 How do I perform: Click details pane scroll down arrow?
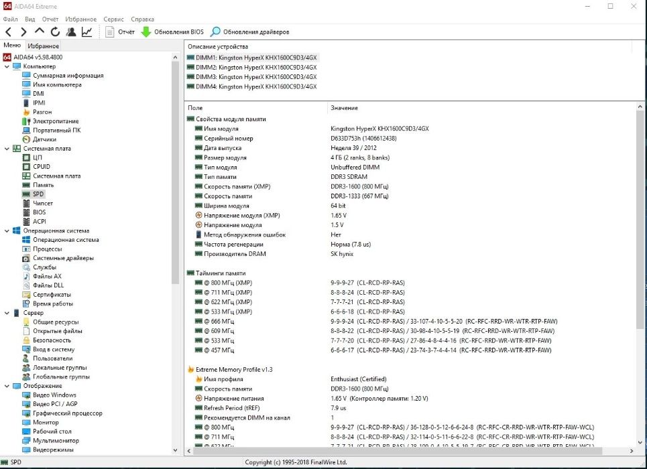point(640,442)
